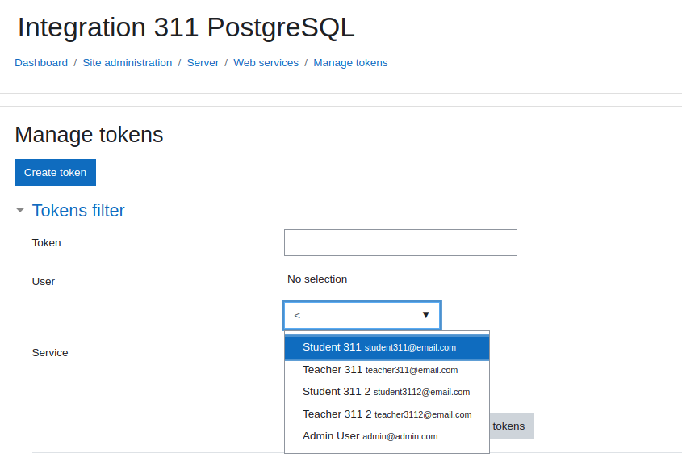682x462 pixels.
Task: Open the Tokens filter heading link
Action: [x=78, y=211]
